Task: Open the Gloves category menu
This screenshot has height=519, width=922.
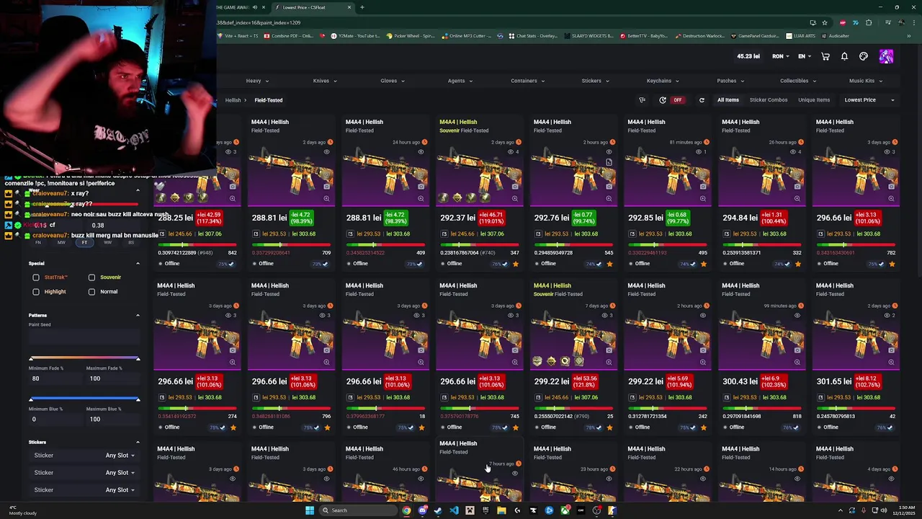Action: pos(393,81)
